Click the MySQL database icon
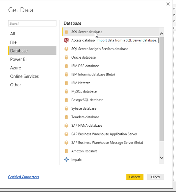This screenshot has width=176, height=192. tap(67, 91)
